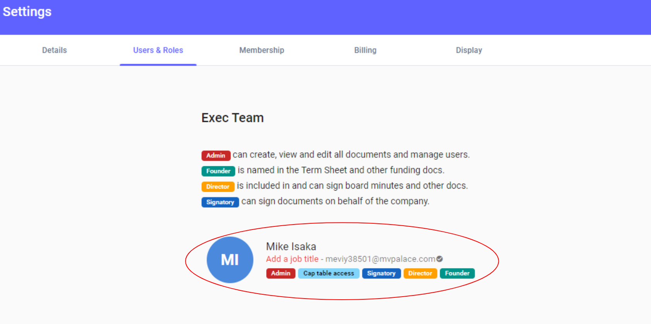This screenshot has height=324, width=651.
Task: Click Mike Isaka's red Admin role badge
Action: 280,273
